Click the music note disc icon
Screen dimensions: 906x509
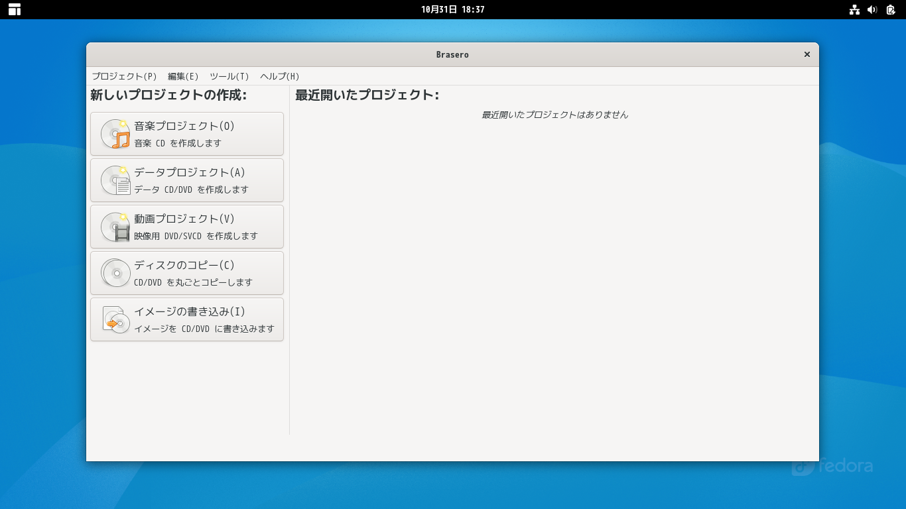point(115,134)
